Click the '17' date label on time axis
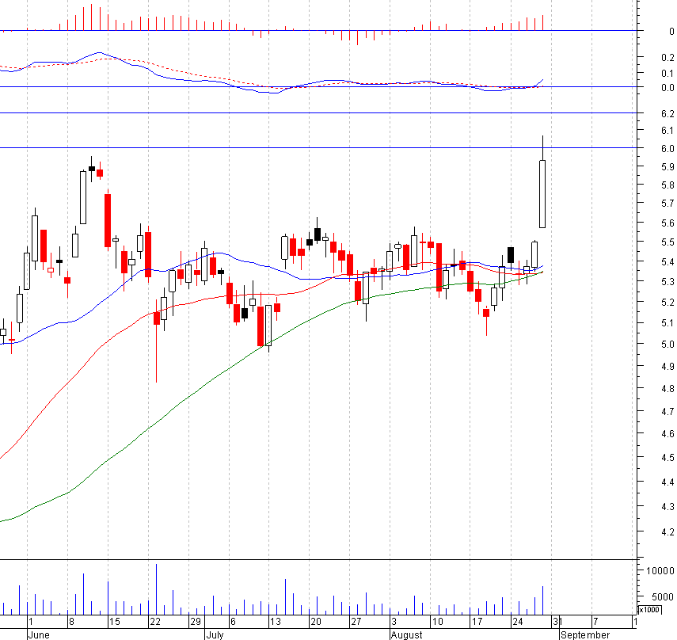 (477, 622)
